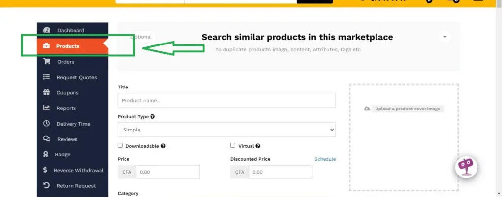Click the Schedule discount link
This screenshot has height=197, width=502.
325,159
